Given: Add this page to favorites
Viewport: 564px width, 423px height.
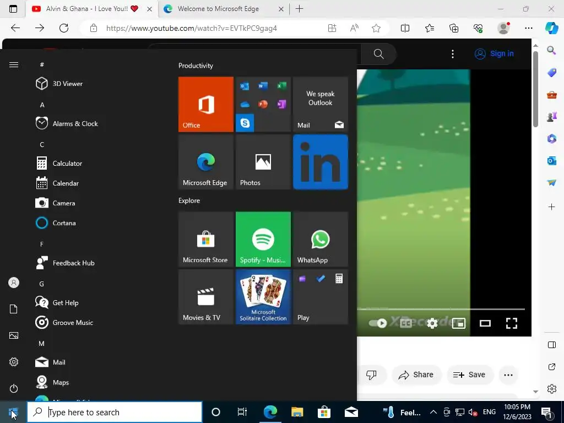Looking at the screenshot, I should click(x=376, y=28).
